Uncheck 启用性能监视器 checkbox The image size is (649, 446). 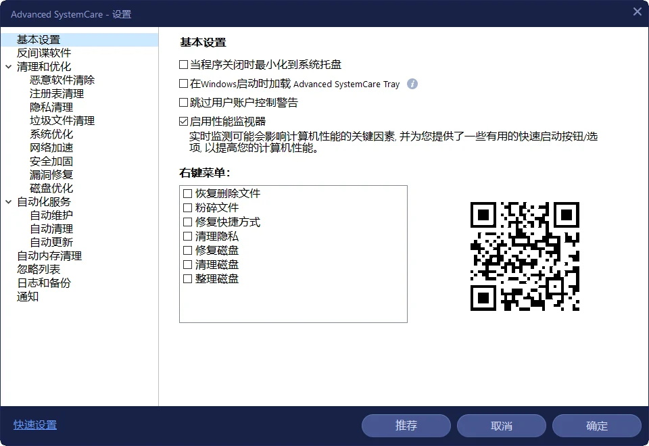(183, 121)
